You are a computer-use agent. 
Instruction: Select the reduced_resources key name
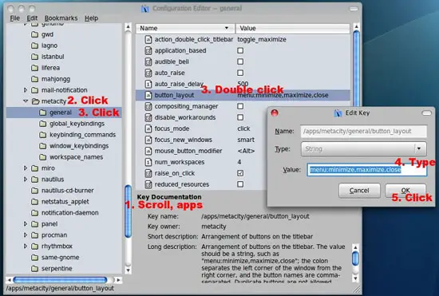coord(182,184)
